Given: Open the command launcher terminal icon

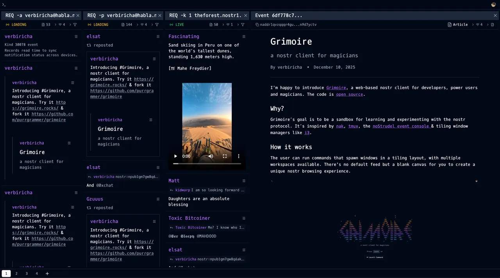Looking at the screenshot, I should [x=4, y=5].
